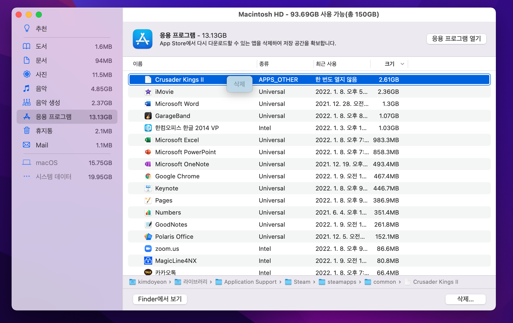Click the zoom.us camera icon
Image resolution: width=513 pixels, height=323 pixels.
pos(148,249)
